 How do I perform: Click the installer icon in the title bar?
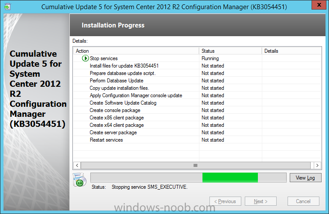coord(7,7)
